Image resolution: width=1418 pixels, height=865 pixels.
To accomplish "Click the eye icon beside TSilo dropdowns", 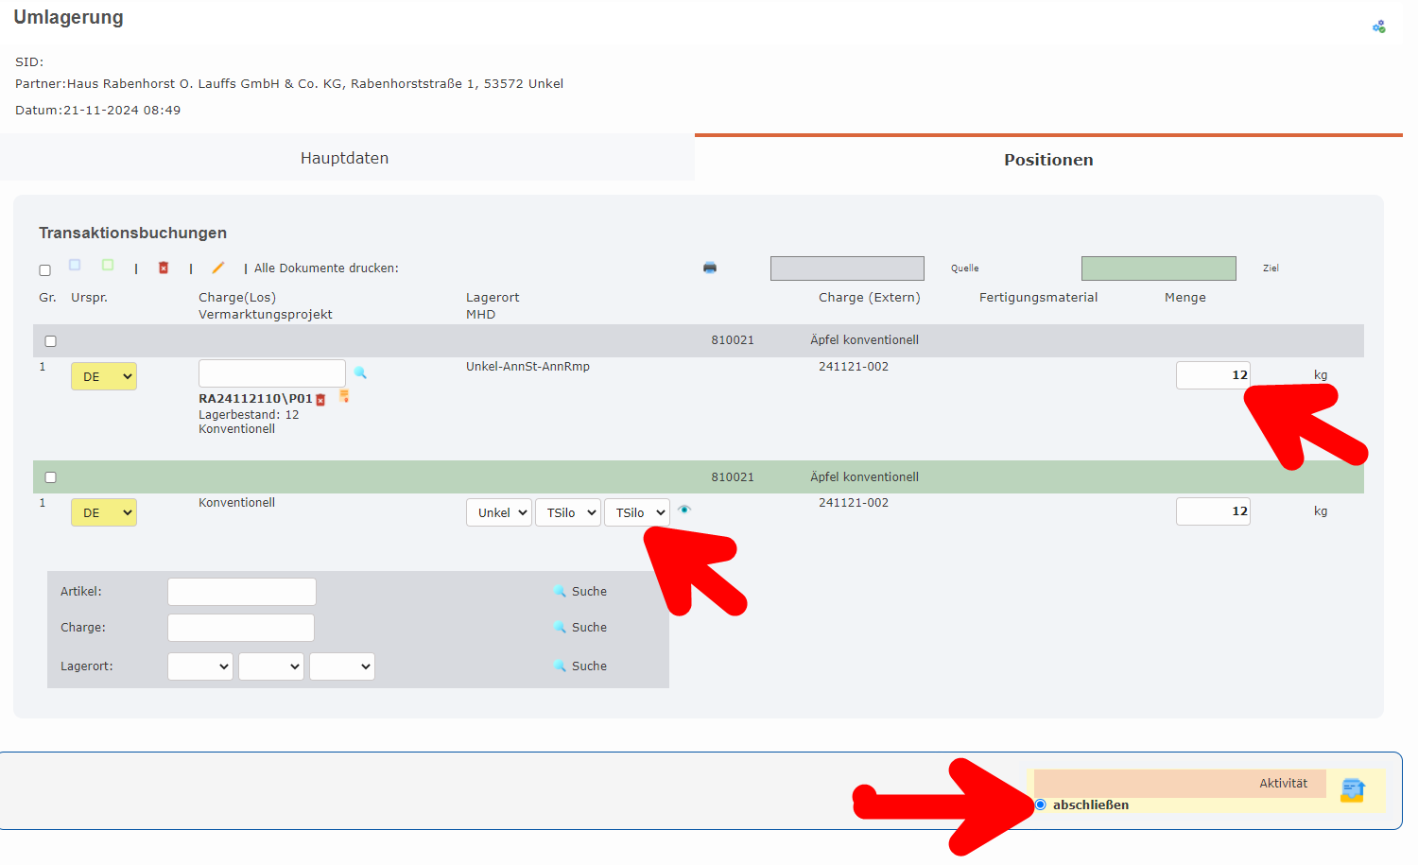I will [x=684, y=510].
